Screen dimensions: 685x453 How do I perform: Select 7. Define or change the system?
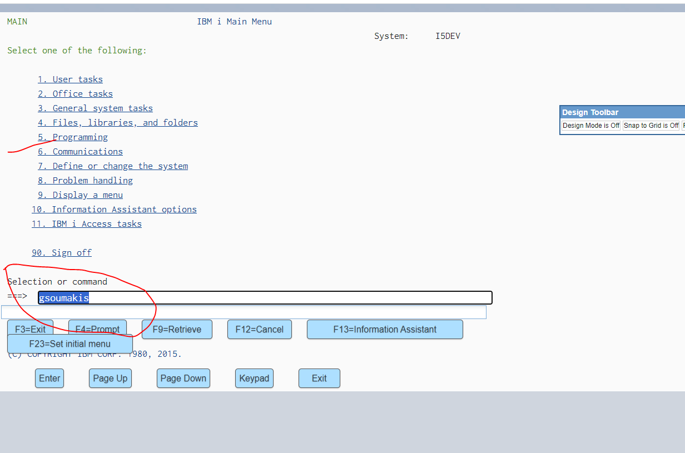tap(113, 166)
